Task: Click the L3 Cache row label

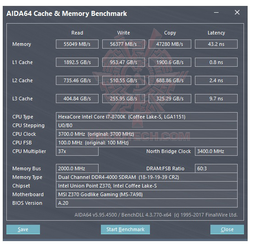Action: pyautogui.click(x=23, y=99)
